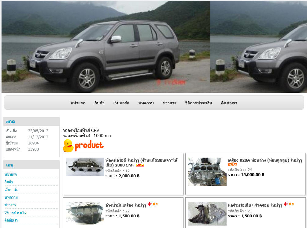Click the red hot! badge on item 12
This screenshot has width=307, height=228.
[140, 165]
